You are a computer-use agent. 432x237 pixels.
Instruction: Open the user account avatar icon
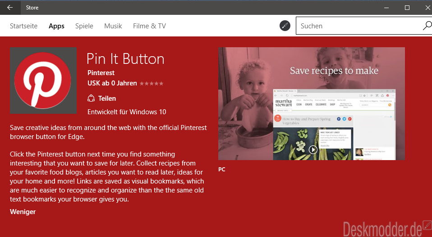(285, 26)
